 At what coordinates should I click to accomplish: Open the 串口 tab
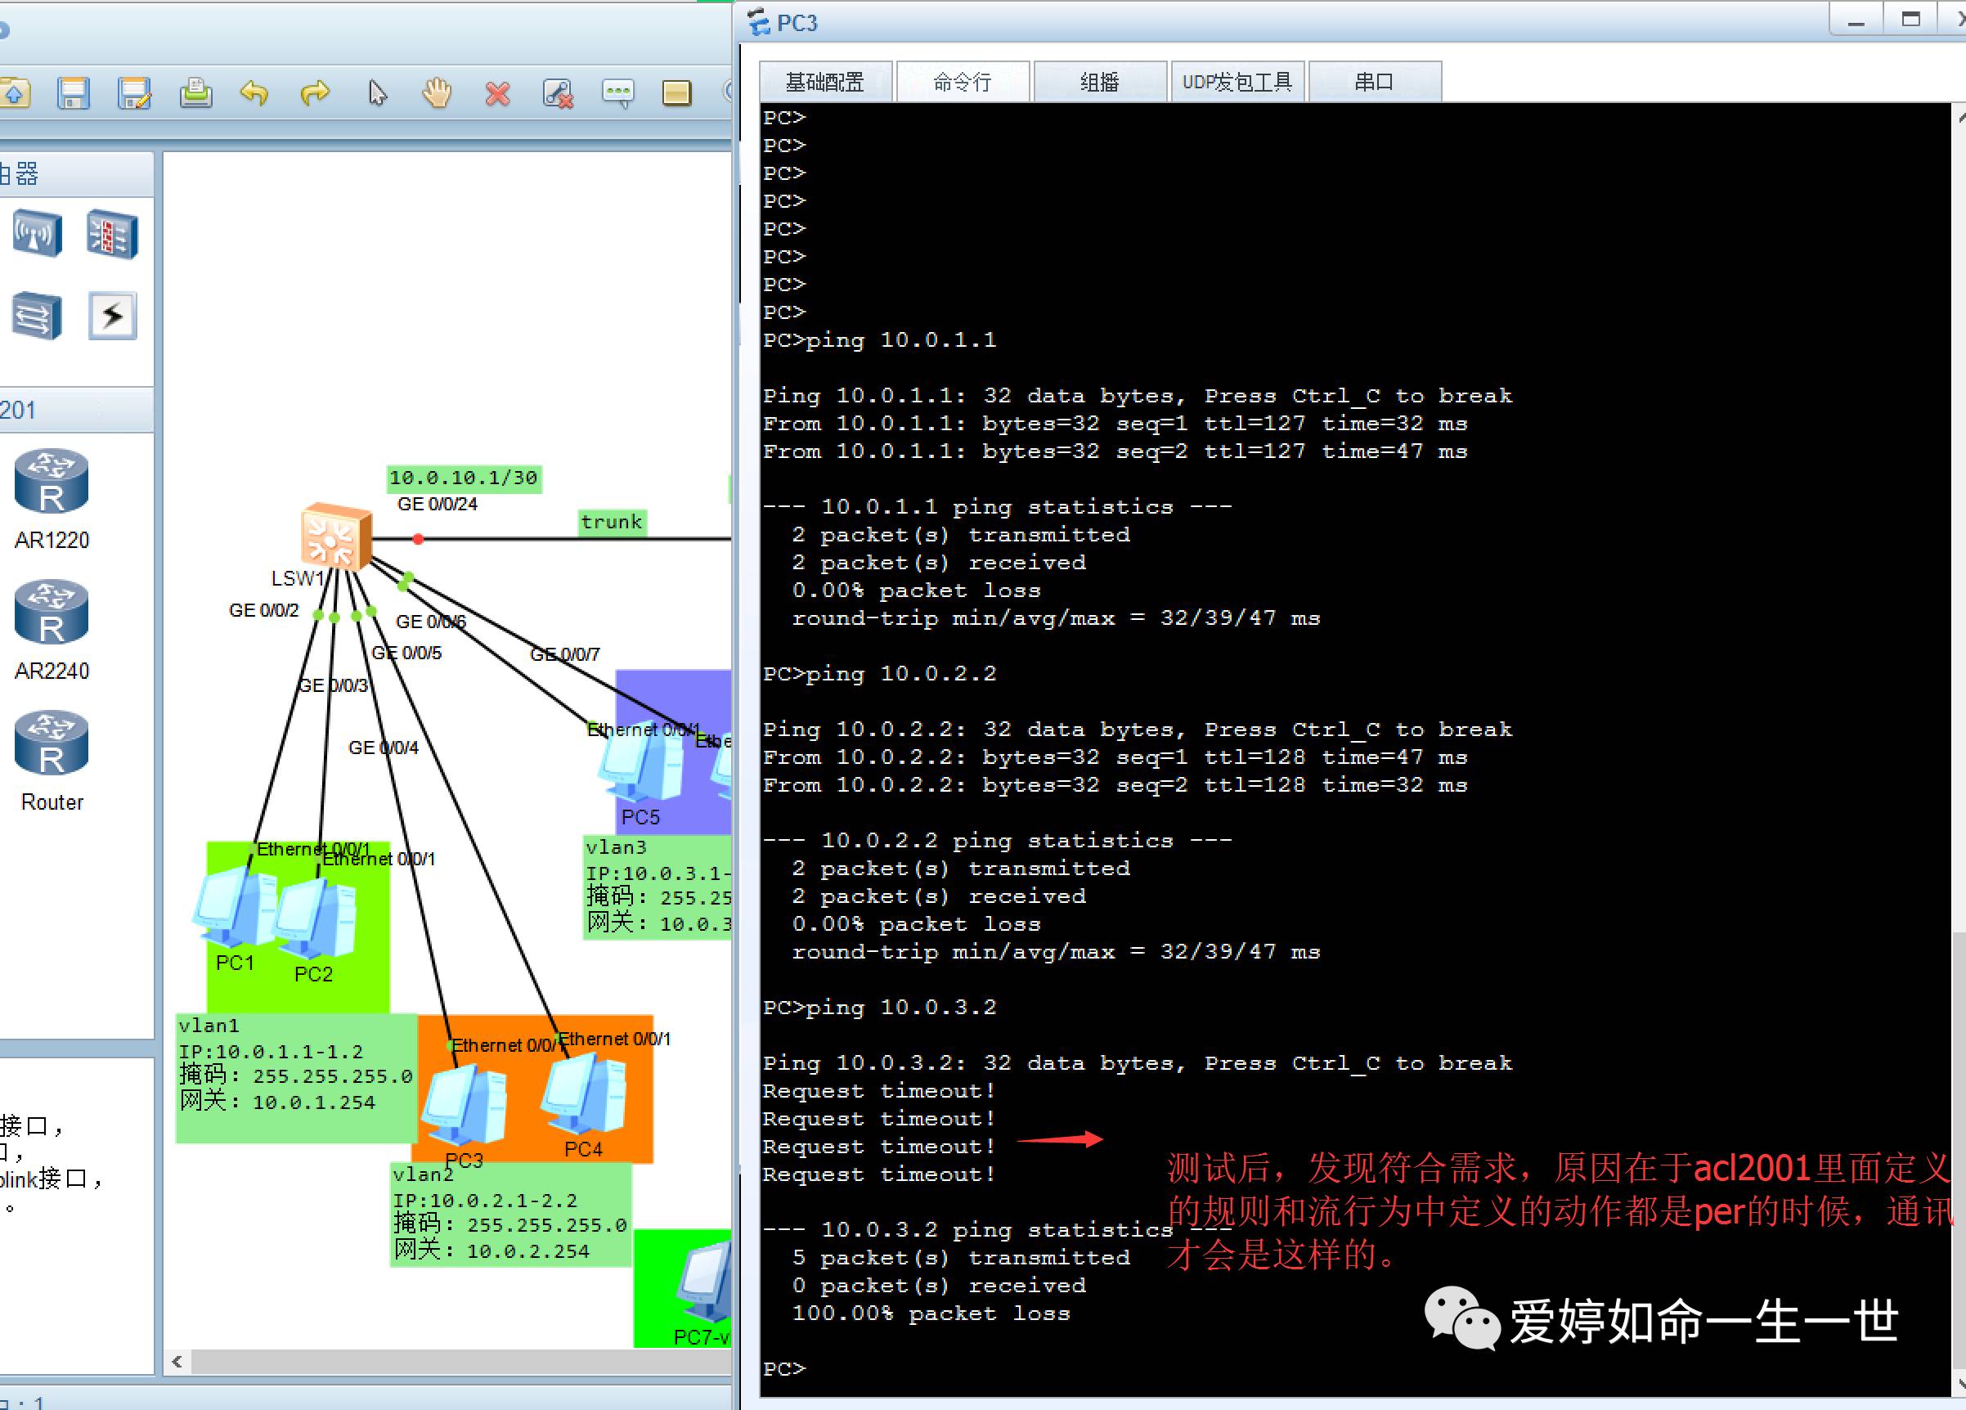point(1373,83)
